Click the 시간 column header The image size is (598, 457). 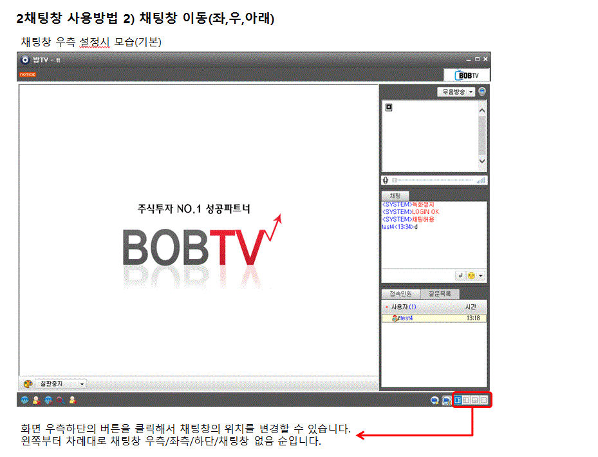pyautogui.click(x=471, y=307)
